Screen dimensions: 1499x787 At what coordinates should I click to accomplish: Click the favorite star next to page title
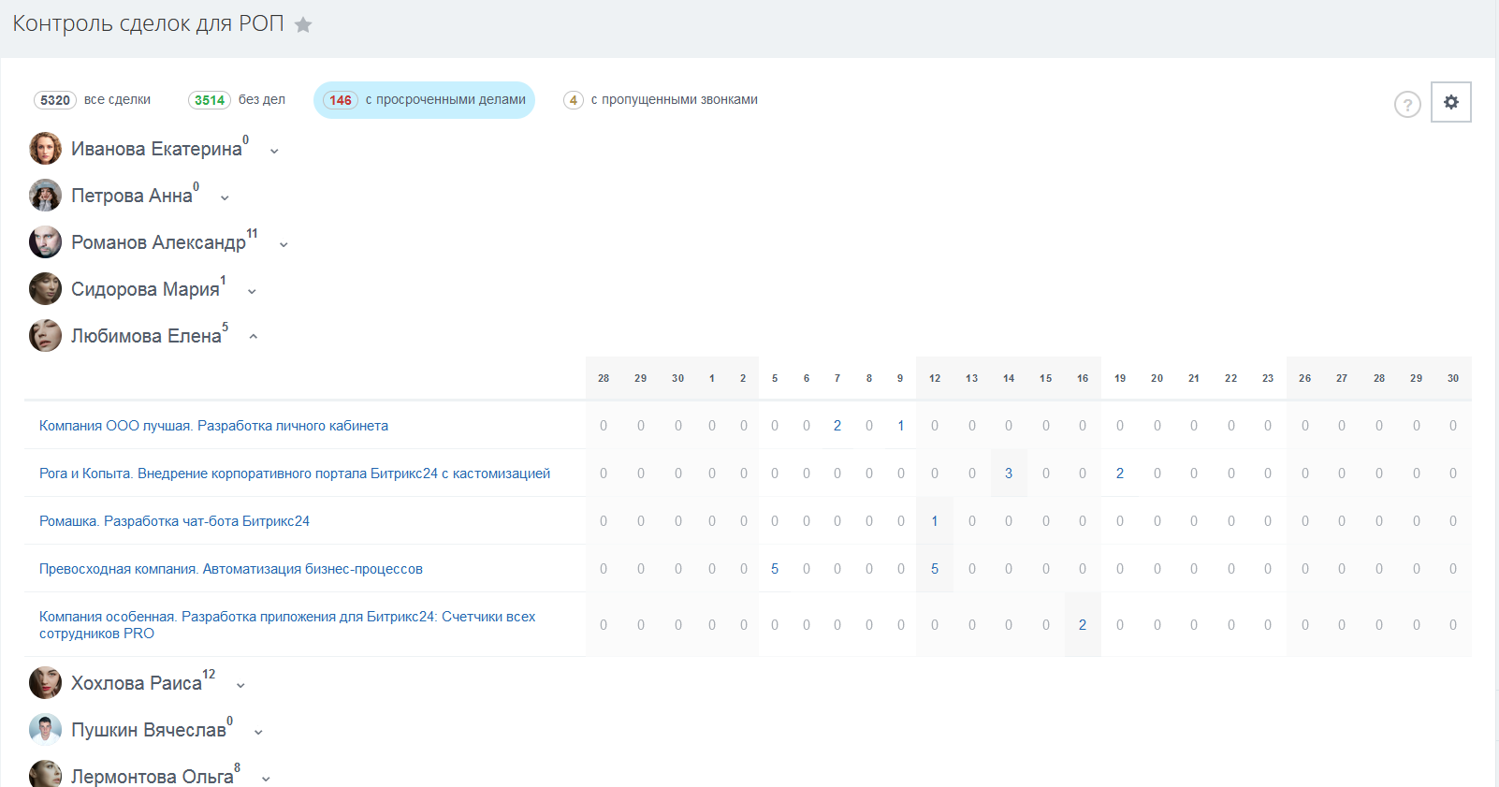tap(303, 25)
